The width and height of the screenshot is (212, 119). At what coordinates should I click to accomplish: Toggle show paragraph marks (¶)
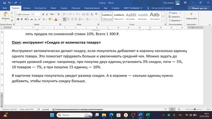(x=96, y=14)
